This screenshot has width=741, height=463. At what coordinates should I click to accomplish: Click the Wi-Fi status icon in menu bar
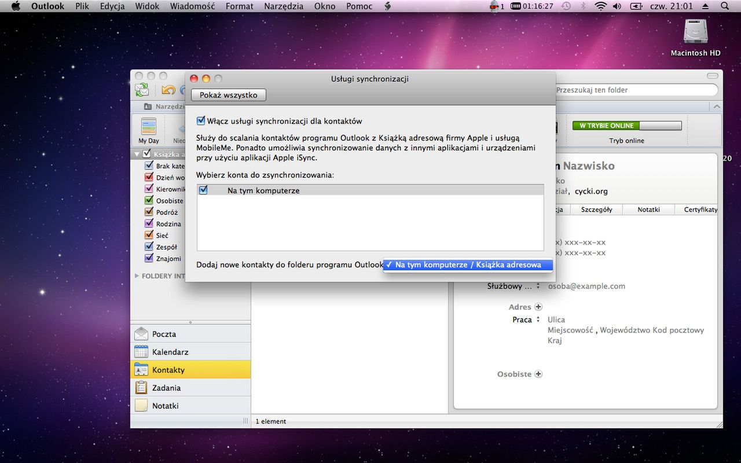click(x=600, y=6)
